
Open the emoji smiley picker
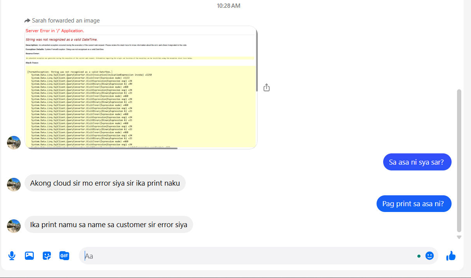[x=429, y=256]
